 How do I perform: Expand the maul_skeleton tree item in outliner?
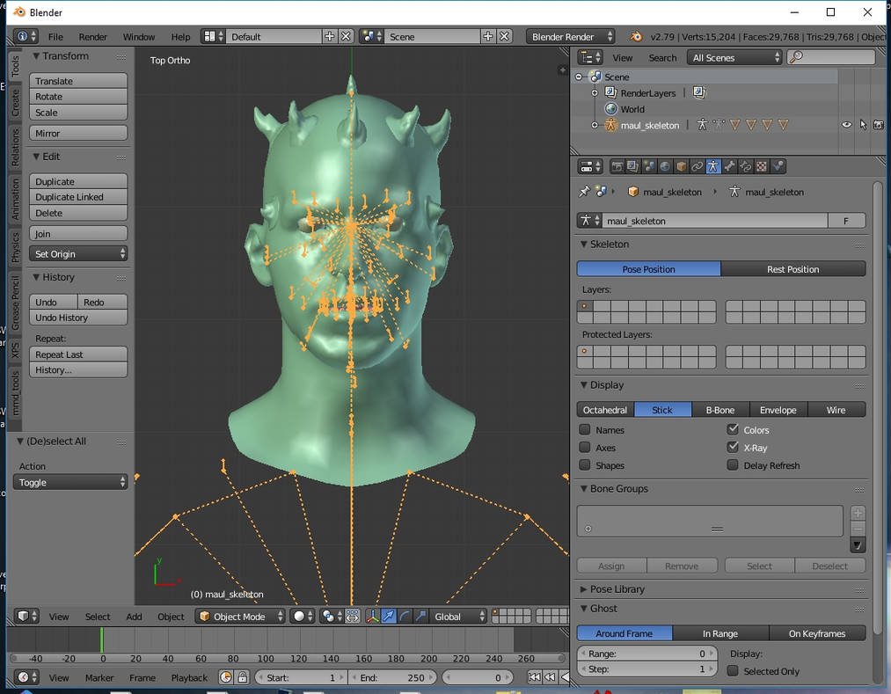(595, 125)
